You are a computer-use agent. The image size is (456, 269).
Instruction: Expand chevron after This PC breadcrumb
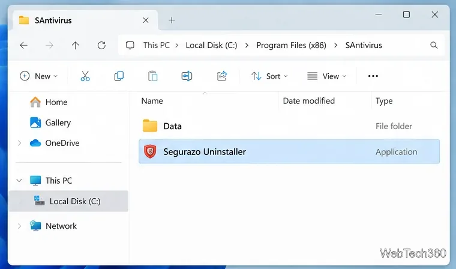point(177,46)
